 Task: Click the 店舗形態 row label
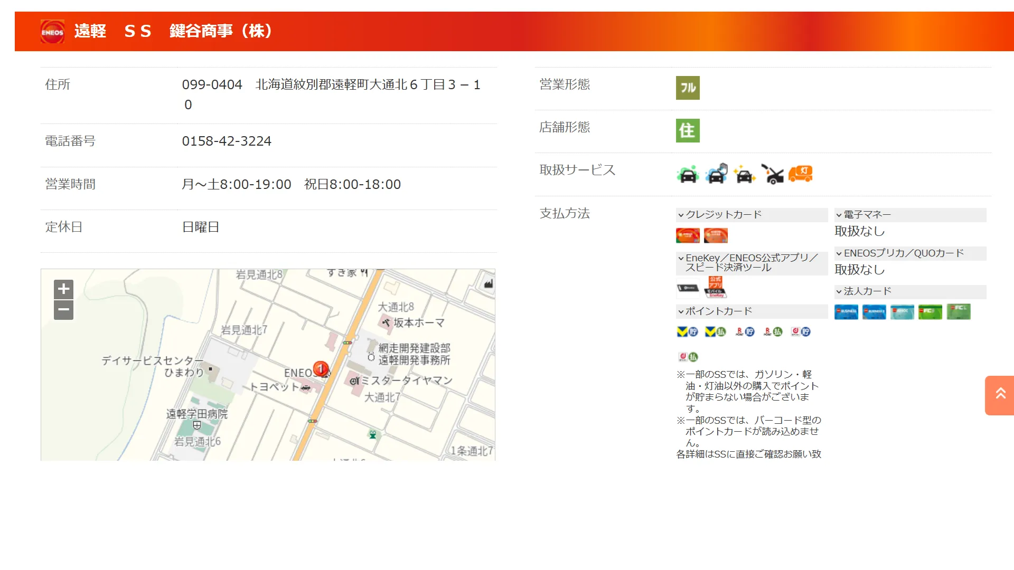(565, 127)
